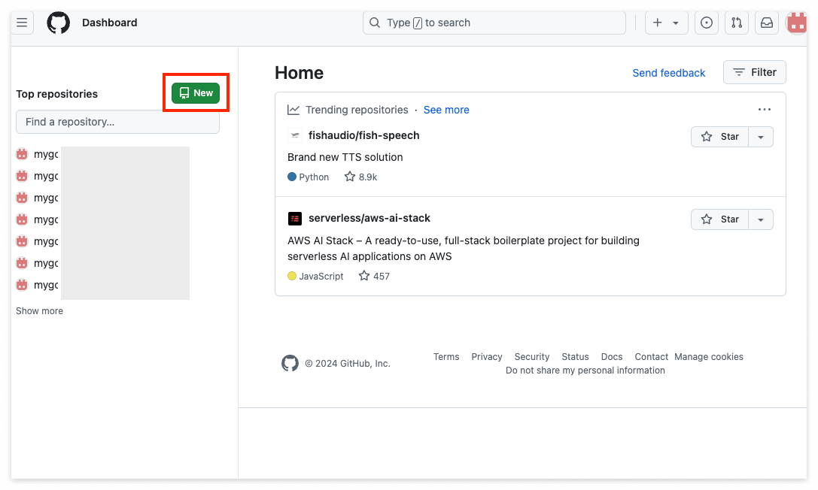Click the Dashboard title in header

point(110,23)
